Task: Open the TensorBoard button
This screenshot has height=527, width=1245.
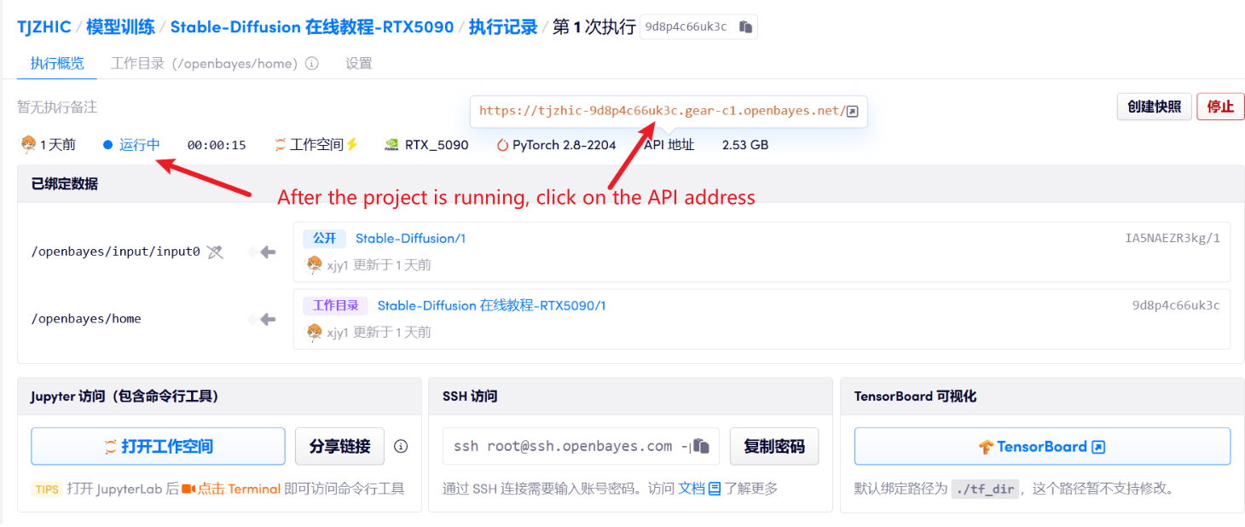Action: pos(1041,446)
